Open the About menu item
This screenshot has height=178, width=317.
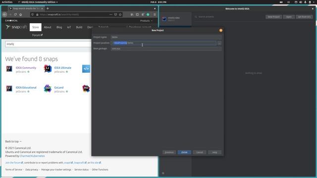48,27
